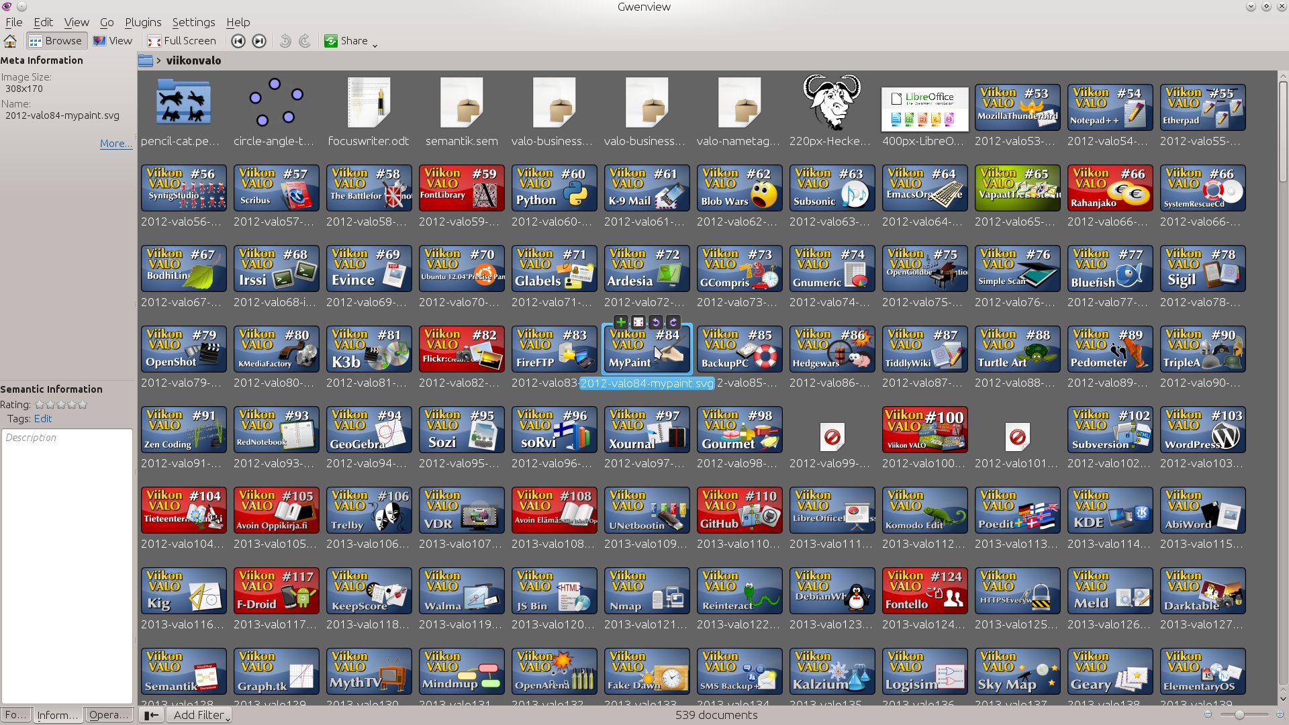Select the 2012-valo101 unavailable file icon
The width and height of the screenshot is (1289, 725).
1018,438
